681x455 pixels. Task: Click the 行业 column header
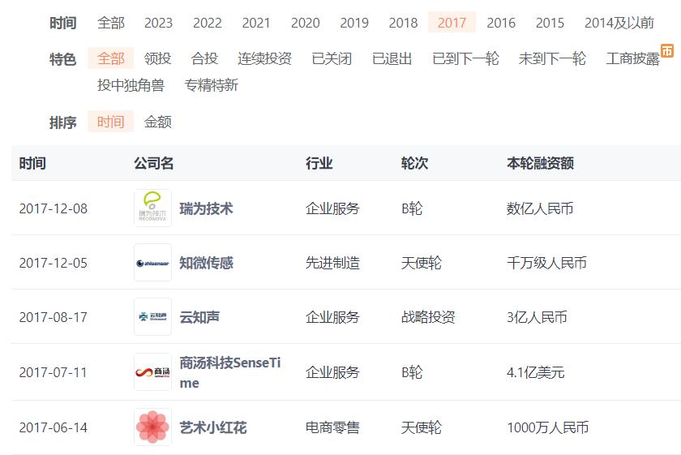319,163
